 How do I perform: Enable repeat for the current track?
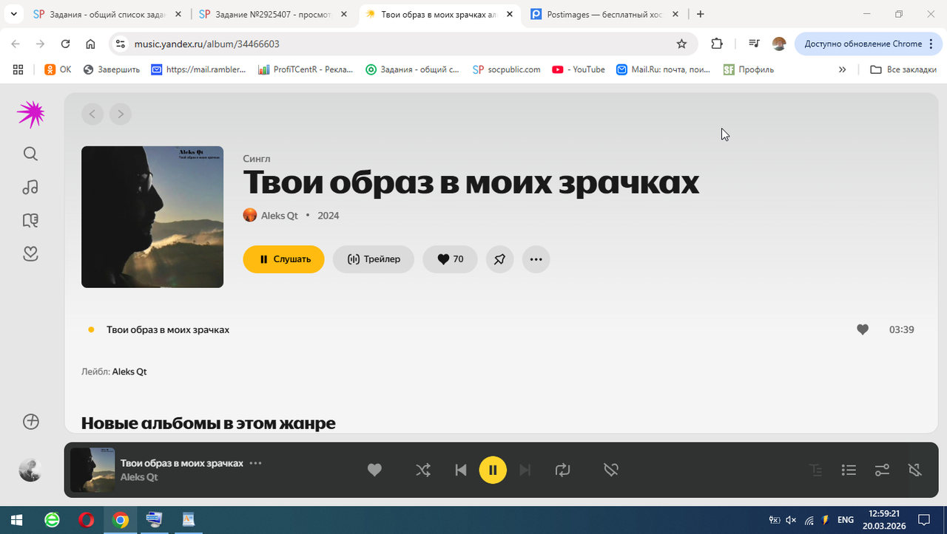tap(562, 470)
